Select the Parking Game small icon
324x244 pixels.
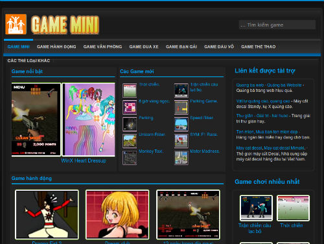[x=181, y=107]
